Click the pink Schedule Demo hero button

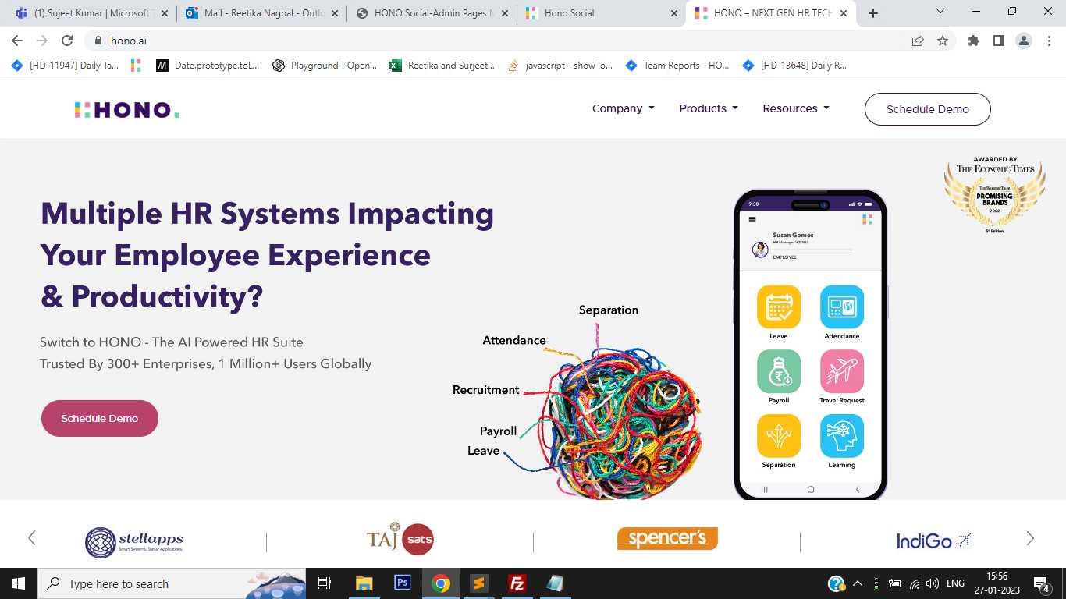pyautogui.click(x=100, y=419)
